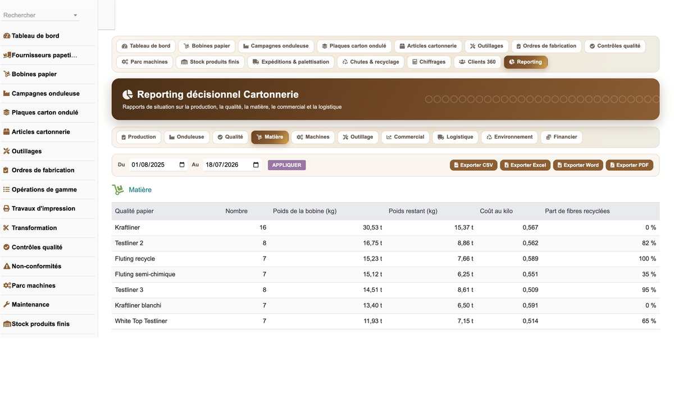Click Fournisseurs papeti… sidebar icon
Screen dimensions: 674x417
[x=7, y=55]
